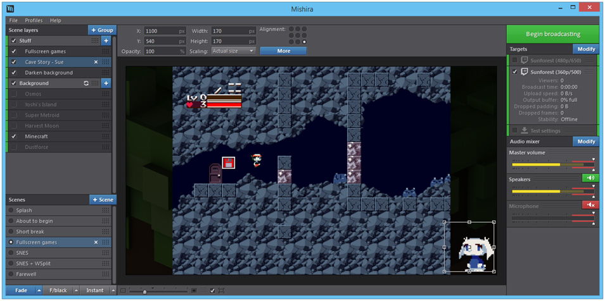Image resolution: width=605 pixels, height=301 pixels.
Task: Open the Scaling dropdown showing Actual size
Action: pos(233,51)
